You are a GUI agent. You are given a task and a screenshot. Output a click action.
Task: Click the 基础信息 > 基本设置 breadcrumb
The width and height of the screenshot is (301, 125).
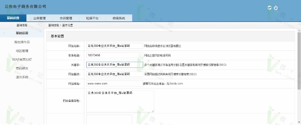(x=61, y=25)
